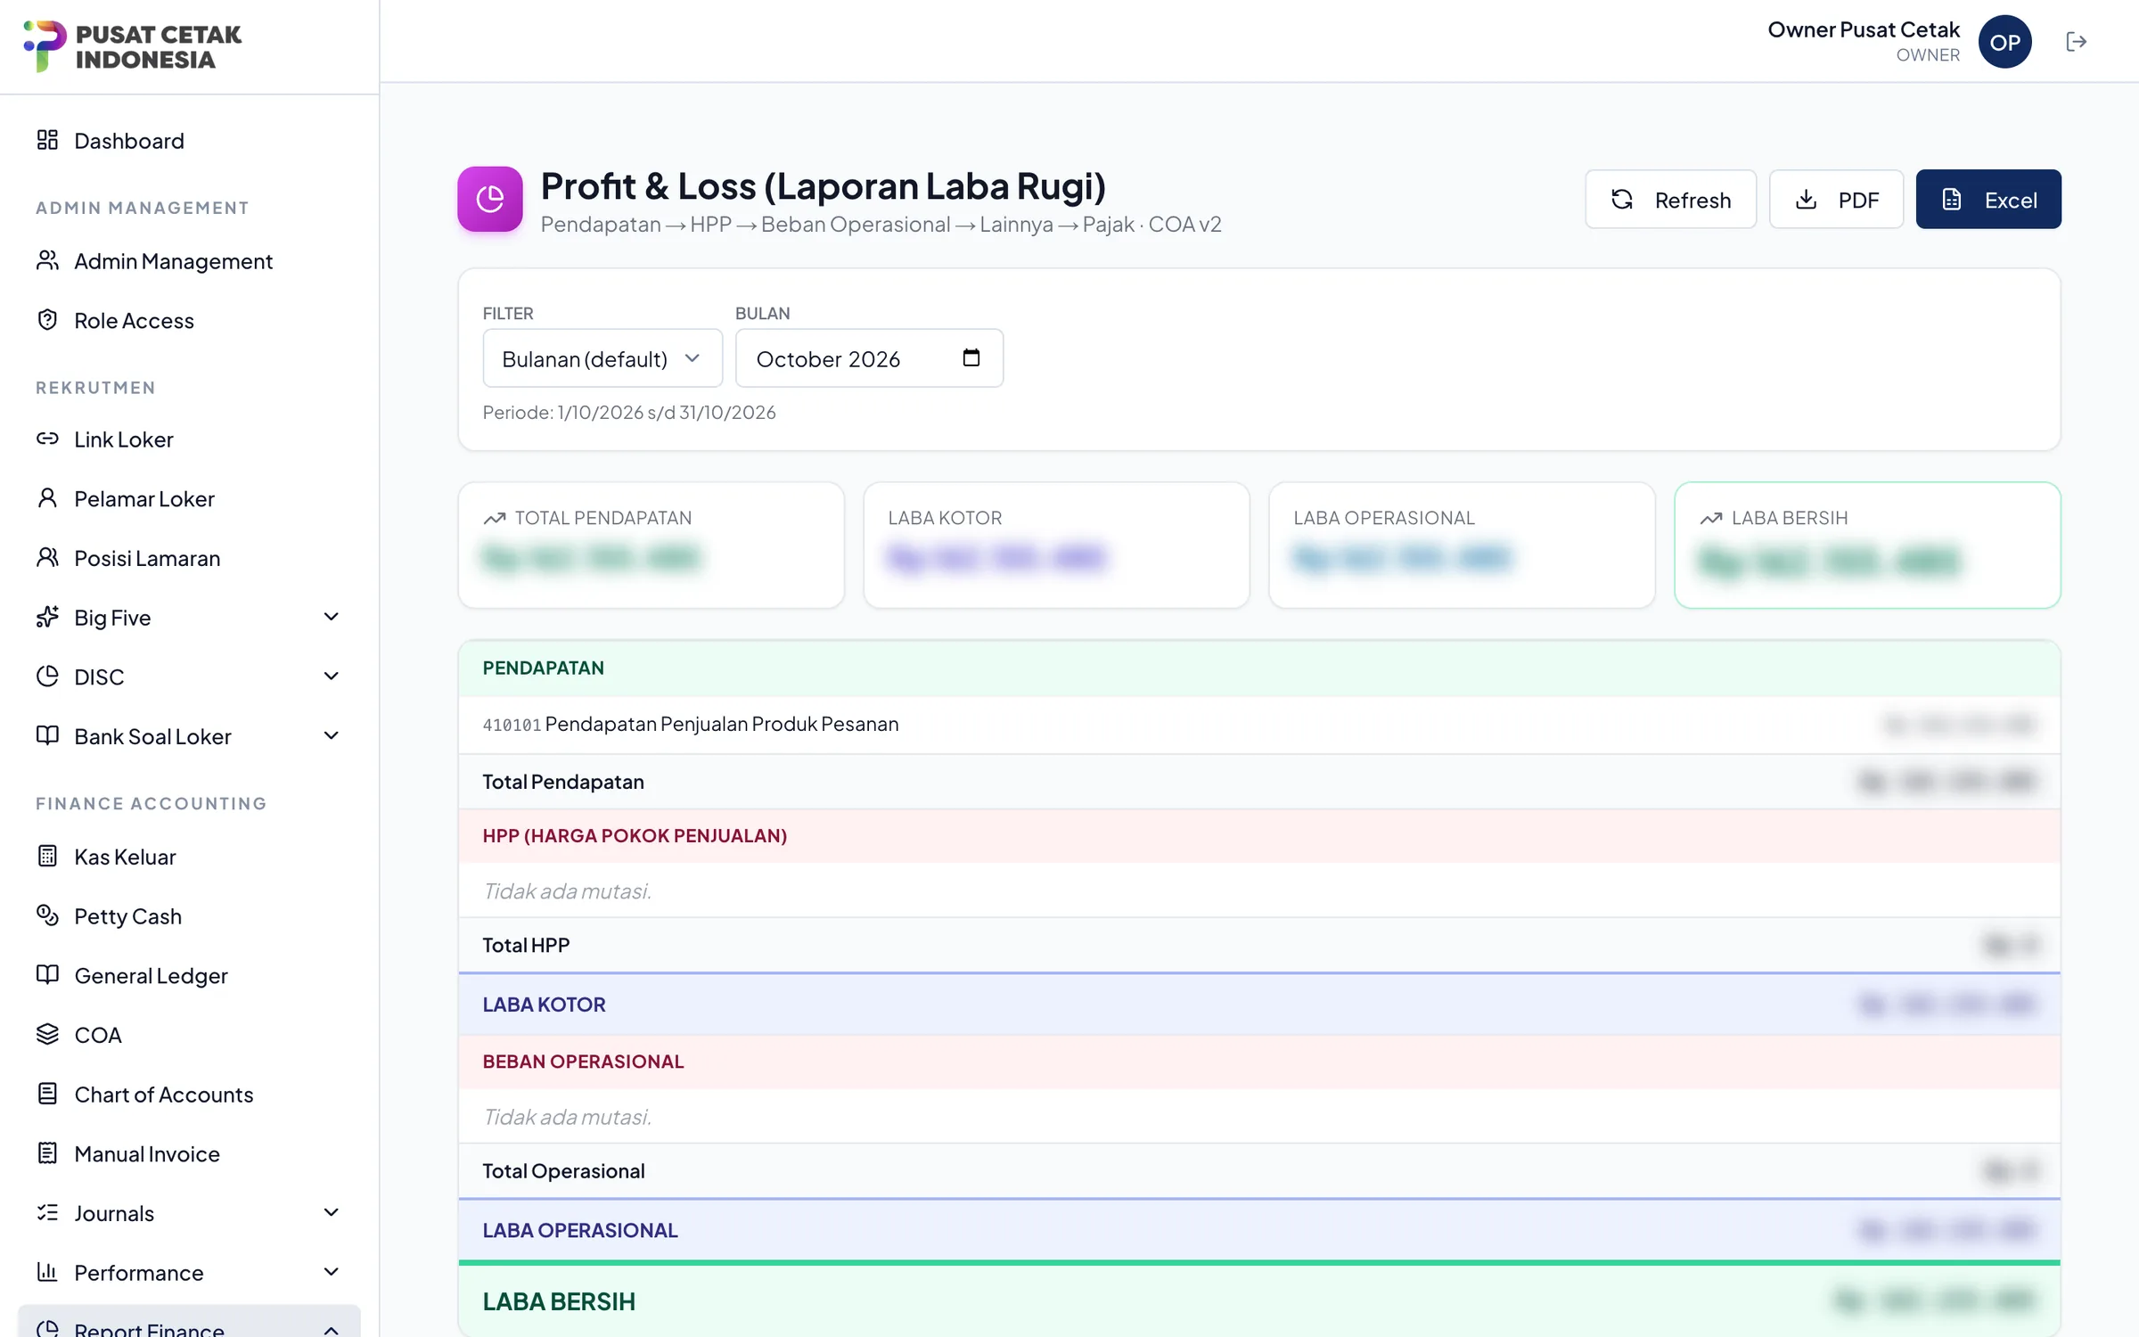Click the Refresh button
This screenshot has width=2139, height=1337.
1670,200
